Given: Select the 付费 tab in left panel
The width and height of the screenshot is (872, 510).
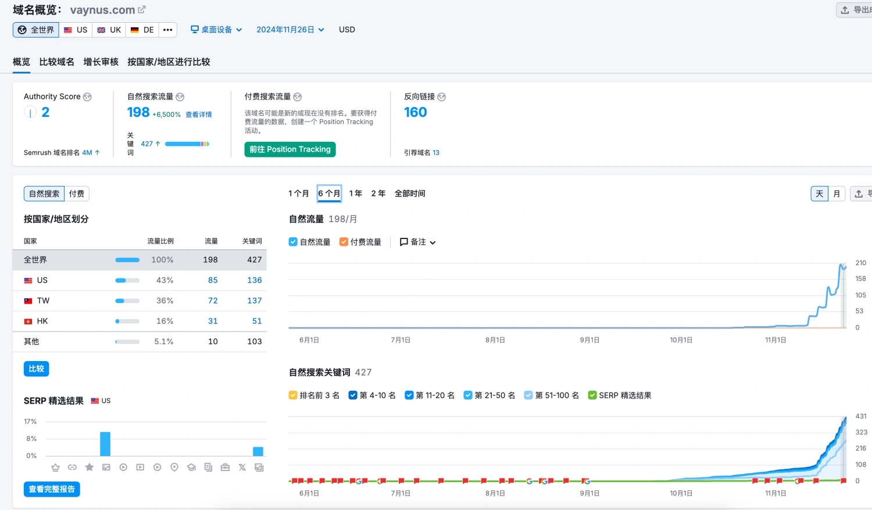Looking at the screenshot, I should [76, 194].
